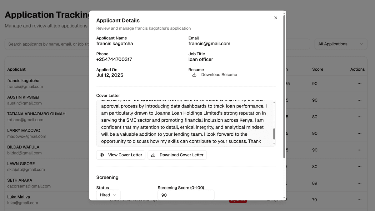Click AUSTIN KIPSIGEI in the applicants table
Viewport: 375px width, 211px height.
click(23, 97)
